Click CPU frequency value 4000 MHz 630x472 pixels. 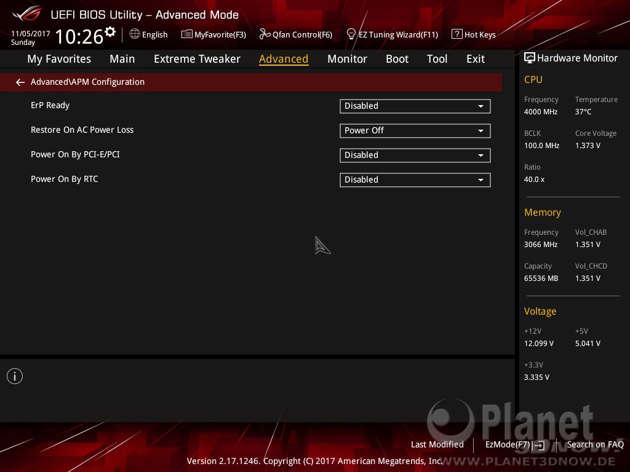(541, 112)
